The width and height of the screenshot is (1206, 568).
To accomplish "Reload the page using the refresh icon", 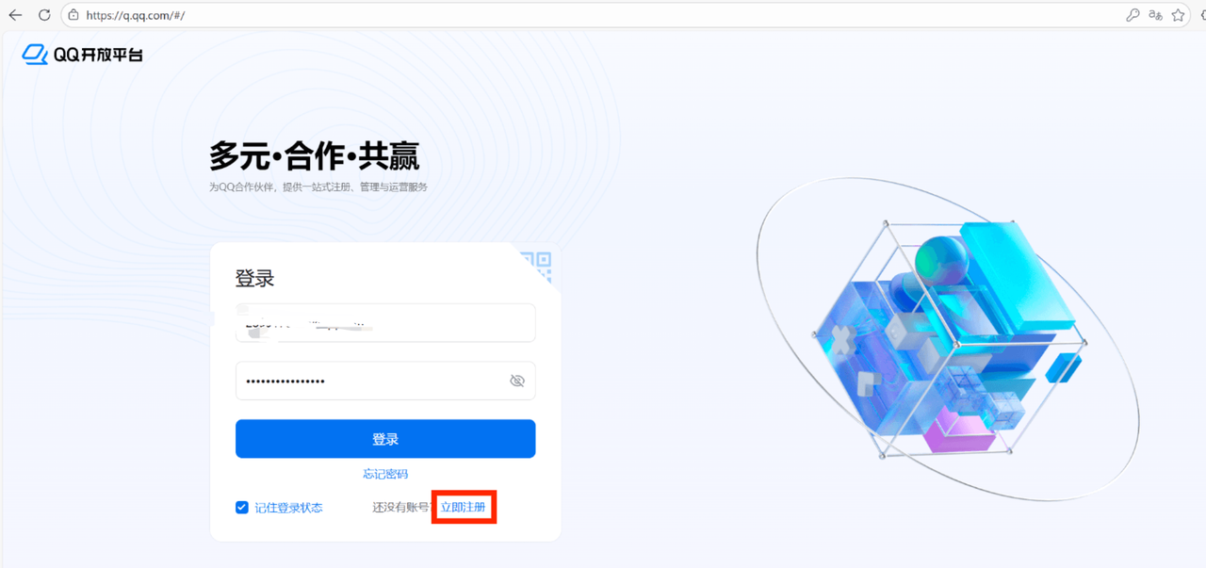I will click(x=44, y=15).
